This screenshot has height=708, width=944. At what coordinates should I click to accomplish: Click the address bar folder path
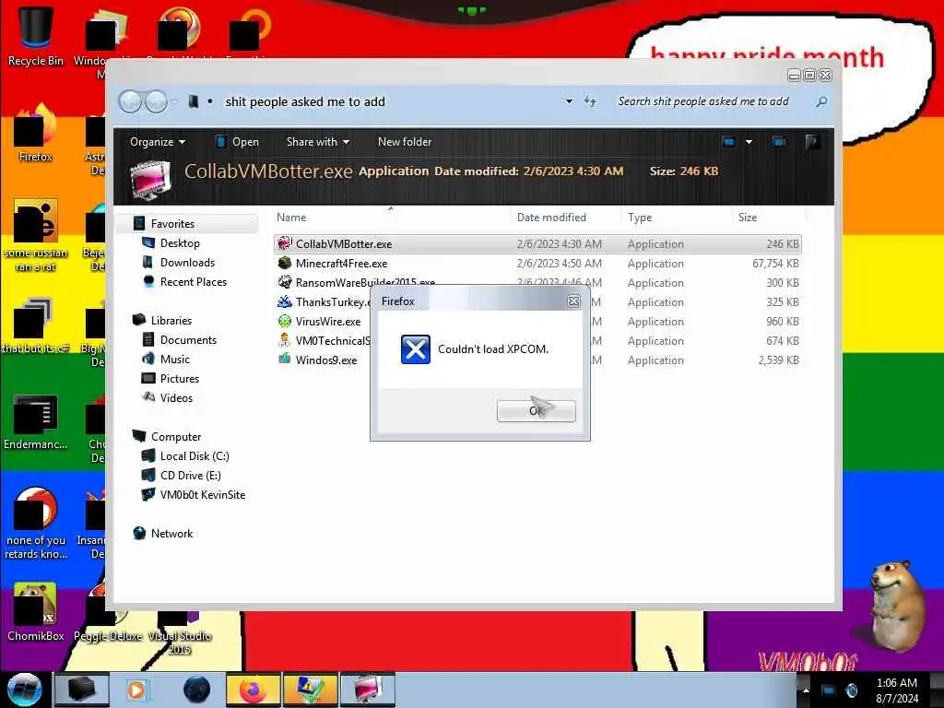304,101
